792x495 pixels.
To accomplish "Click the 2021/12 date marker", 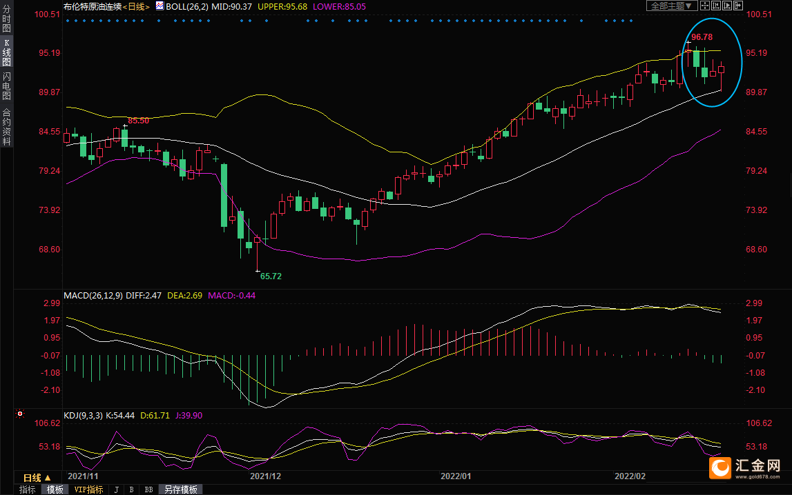I will 266,476.
